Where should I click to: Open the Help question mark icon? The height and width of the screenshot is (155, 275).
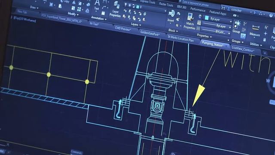(x=271, y=15)
